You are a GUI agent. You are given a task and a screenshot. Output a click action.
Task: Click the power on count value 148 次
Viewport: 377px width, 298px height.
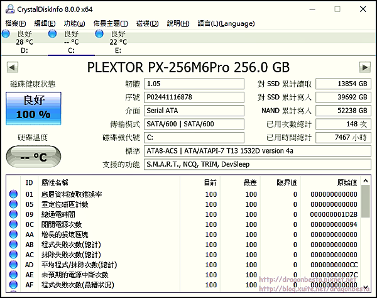tap(343, 124)
